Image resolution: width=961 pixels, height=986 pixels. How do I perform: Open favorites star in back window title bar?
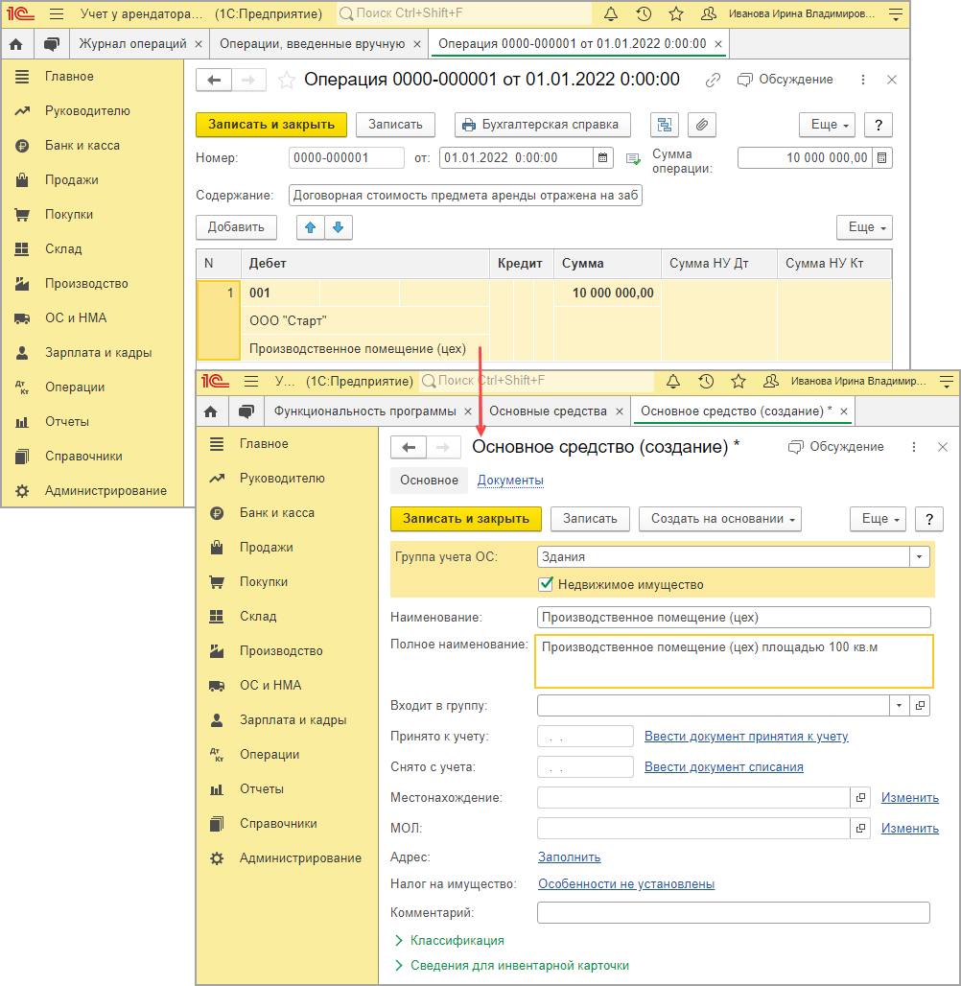(676, 13)
